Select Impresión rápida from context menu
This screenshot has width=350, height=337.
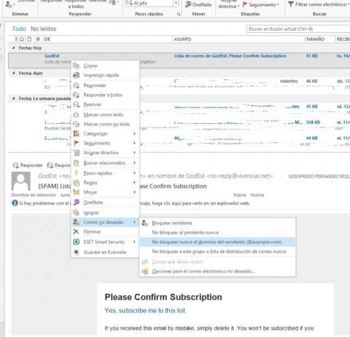(x=105, y=75)
